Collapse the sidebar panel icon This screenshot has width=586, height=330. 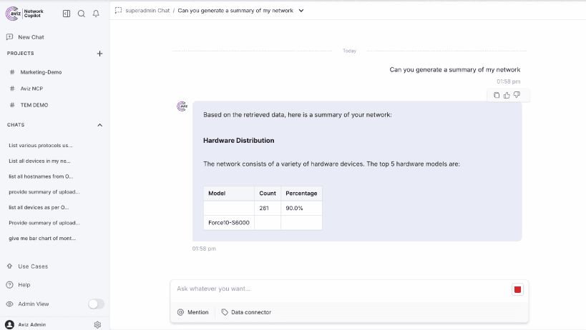point(67,14)
